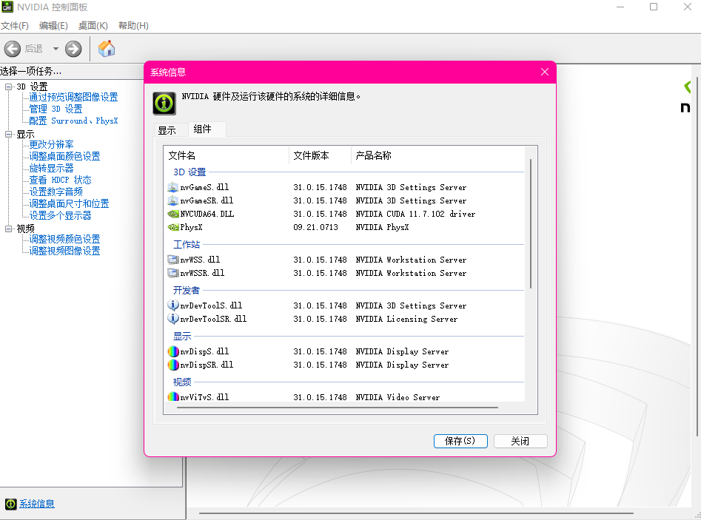Viewport: 701px width, 520px height.
Task: Collapse the 3D 设置 tree node
Action: [x=8, y=87]
